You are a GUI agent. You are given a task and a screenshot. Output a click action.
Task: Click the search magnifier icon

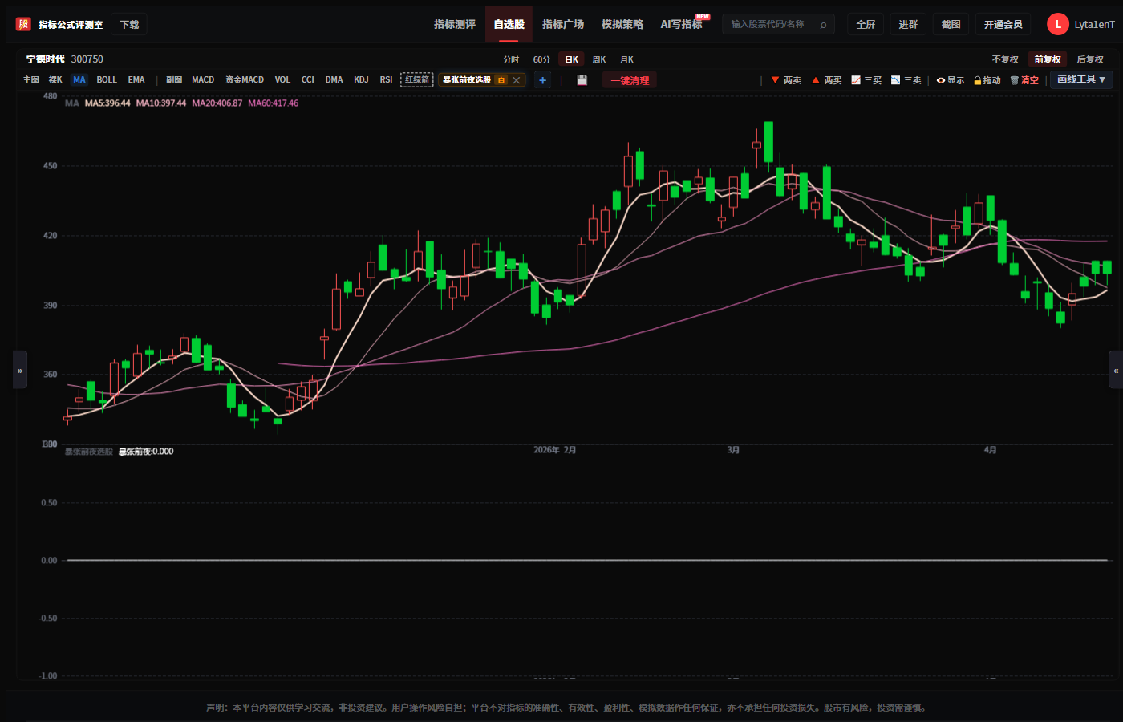click(823, 25)
